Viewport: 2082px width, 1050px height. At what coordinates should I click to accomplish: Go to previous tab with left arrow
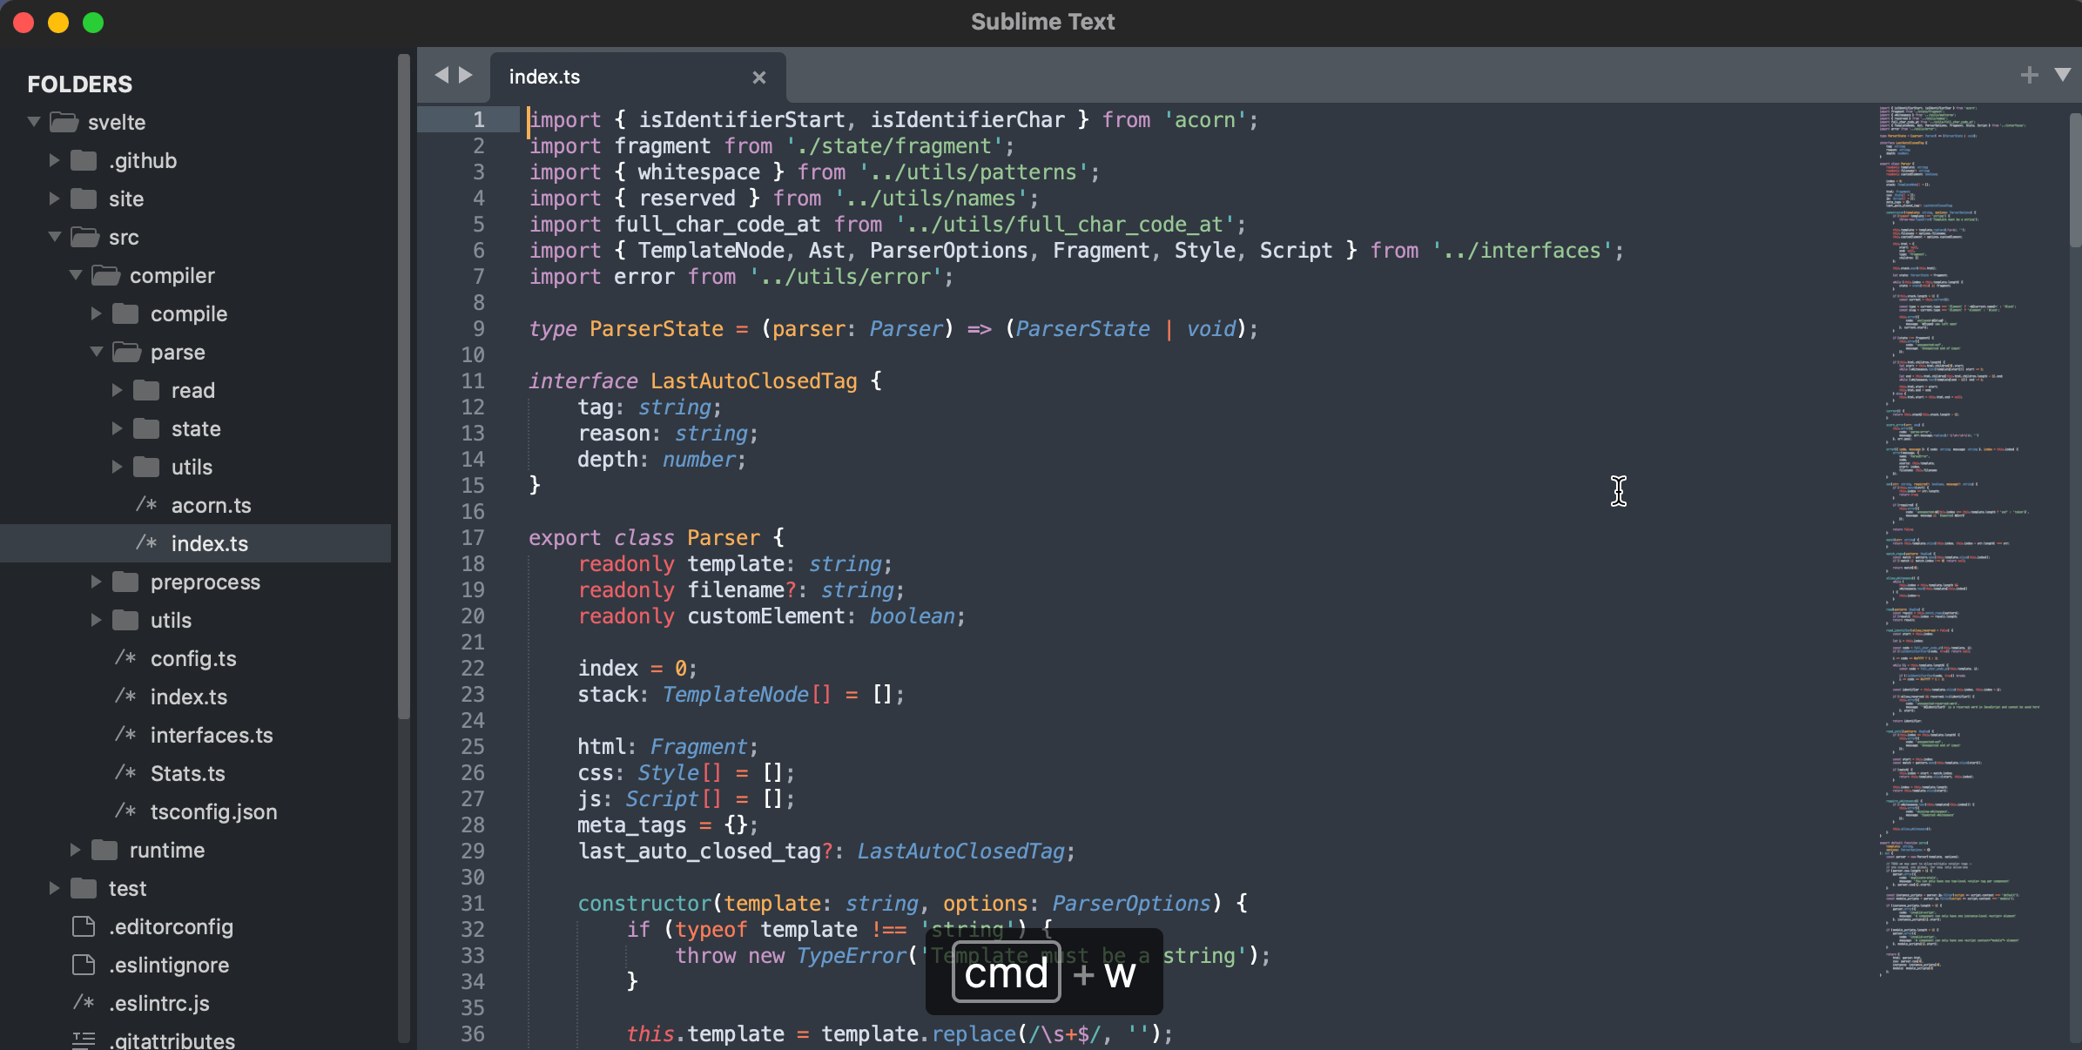click(x=441, y=75)
